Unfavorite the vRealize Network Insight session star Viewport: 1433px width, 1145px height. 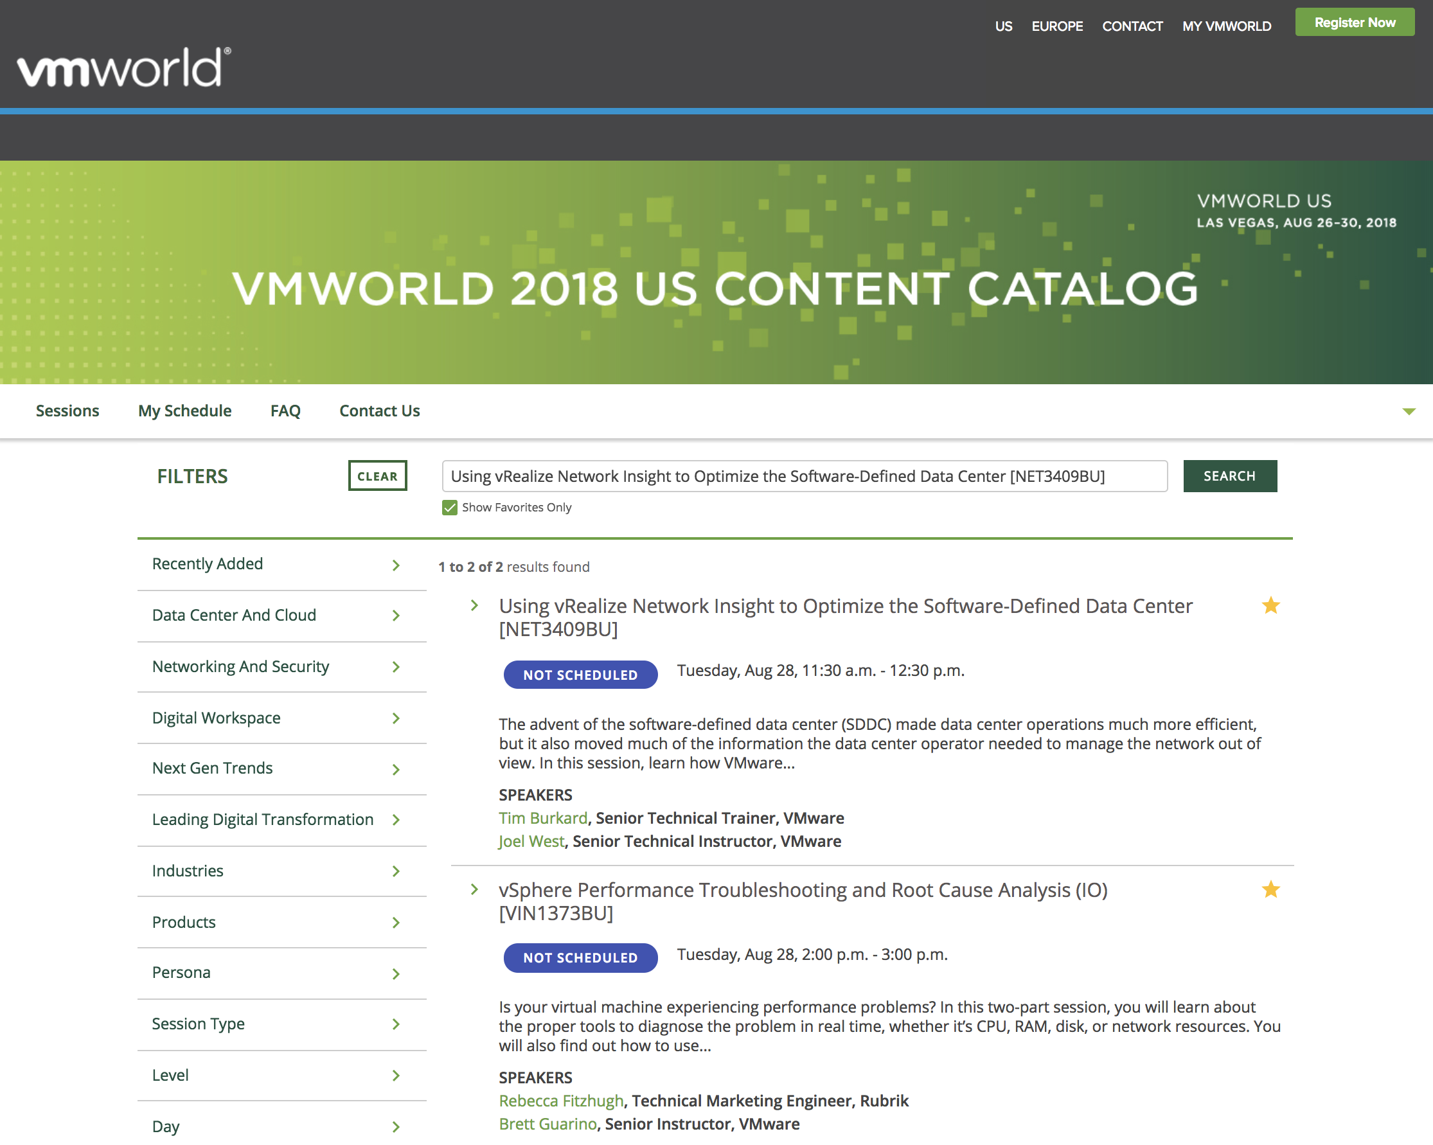pyautogui.click(x=1270, y=605)
